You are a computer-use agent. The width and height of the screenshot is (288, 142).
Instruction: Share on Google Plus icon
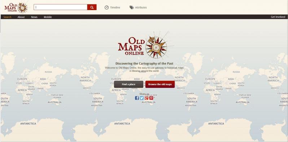pyautogui.click(x=147, y=98)
